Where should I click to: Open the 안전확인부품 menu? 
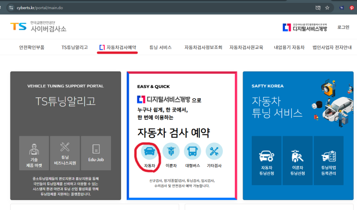pos(32,47)
